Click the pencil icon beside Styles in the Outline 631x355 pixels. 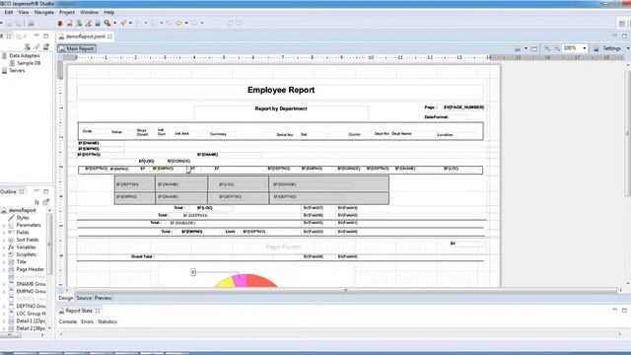point(11,218)
